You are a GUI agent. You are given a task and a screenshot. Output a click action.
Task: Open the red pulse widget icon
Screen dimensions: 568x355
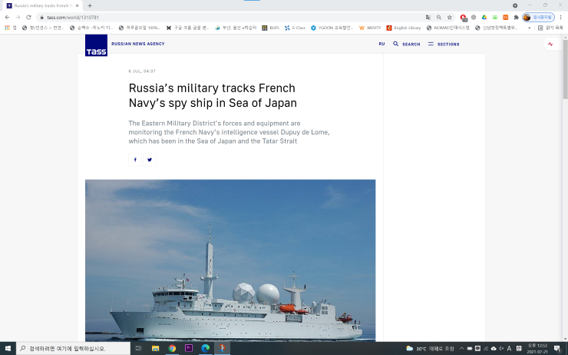(550, 45)
